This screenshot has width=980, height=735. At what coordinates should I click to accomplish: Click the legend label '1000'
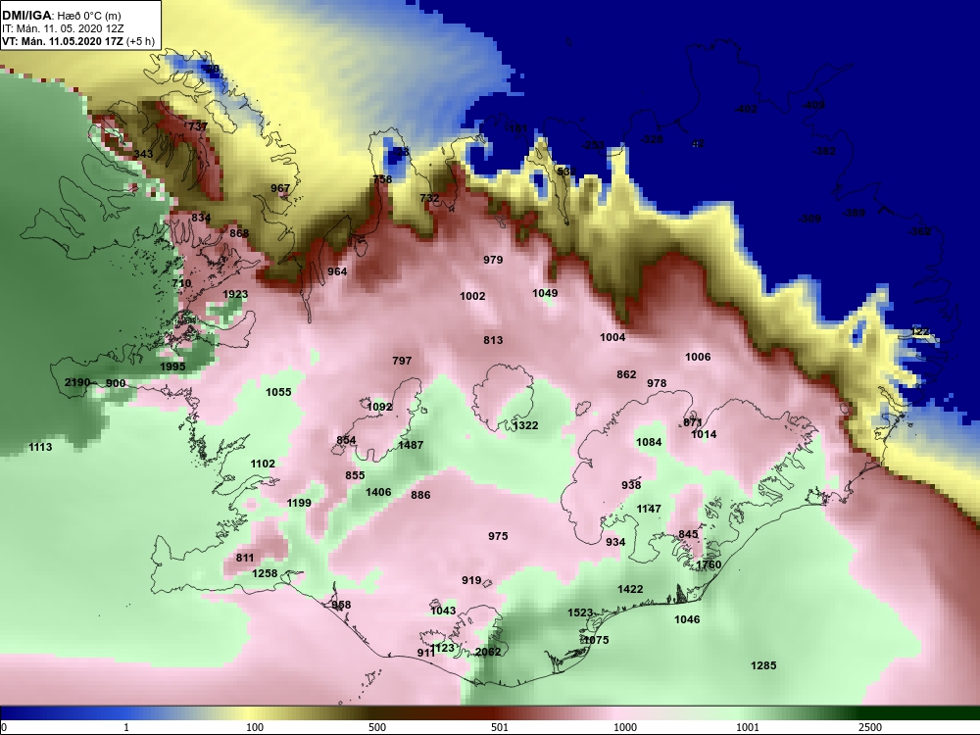click(625, 727)
